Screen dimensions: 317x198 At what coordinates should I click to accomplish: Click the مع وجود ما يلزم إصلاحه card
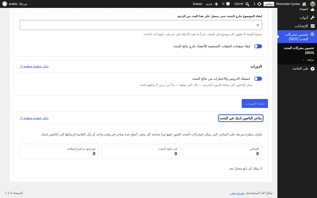(59, 151)
